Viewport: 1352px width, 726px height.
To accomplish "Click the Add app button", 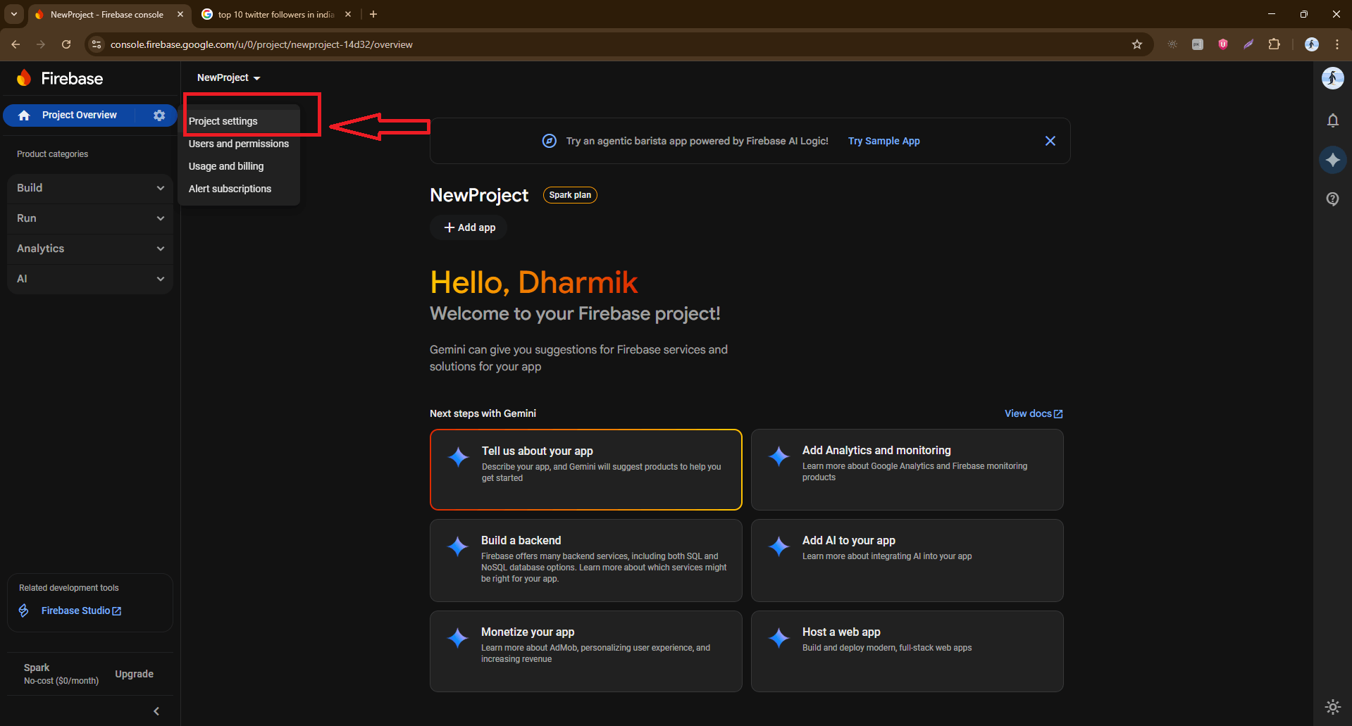I will coord(469,227).
